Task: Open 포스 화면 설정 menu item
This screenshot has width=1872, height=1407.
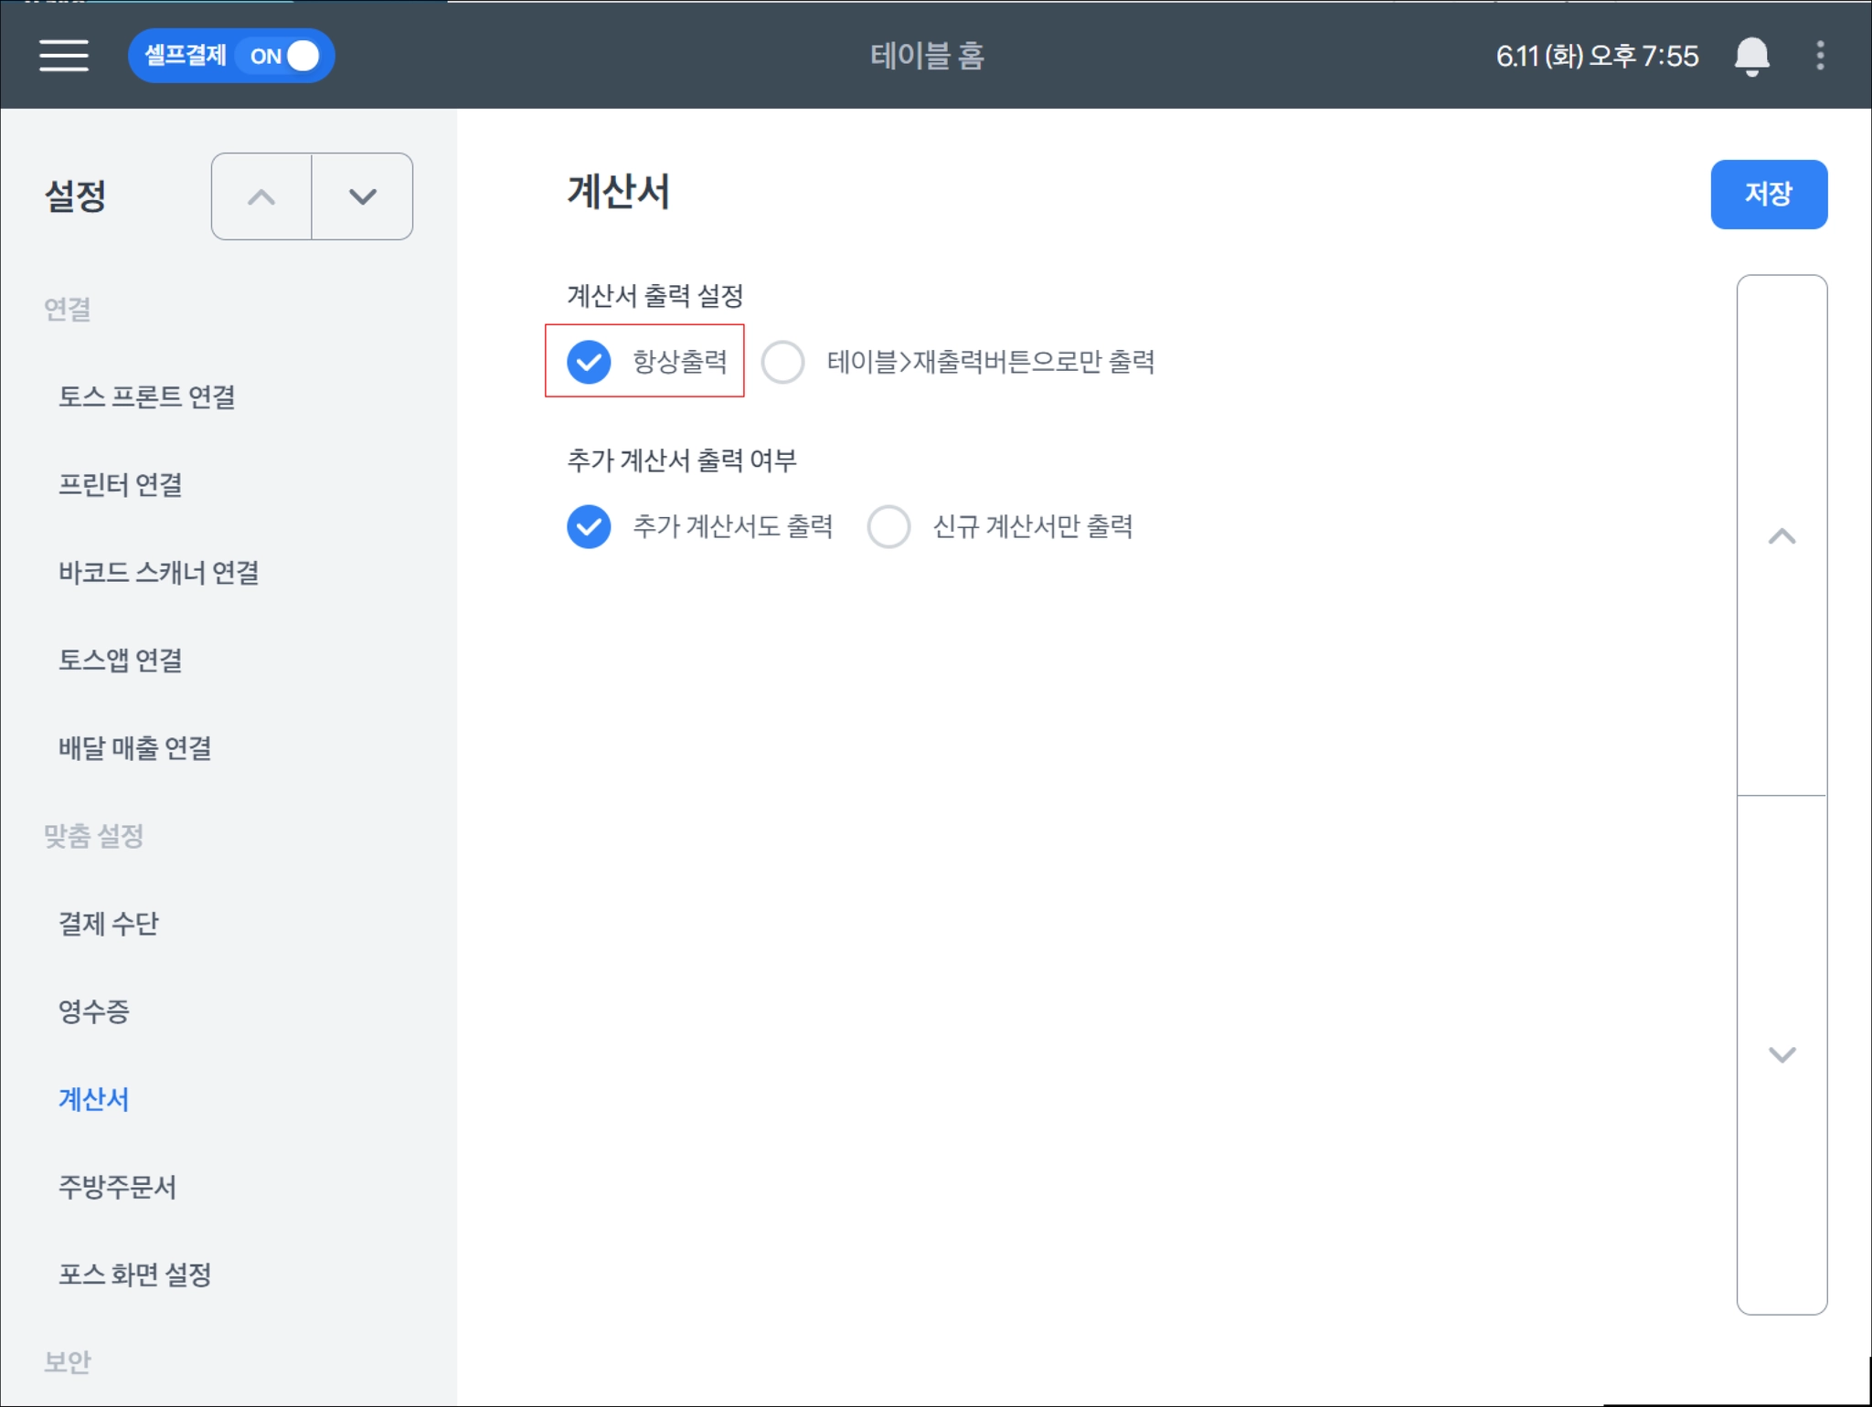Action: pos(135,1274)
